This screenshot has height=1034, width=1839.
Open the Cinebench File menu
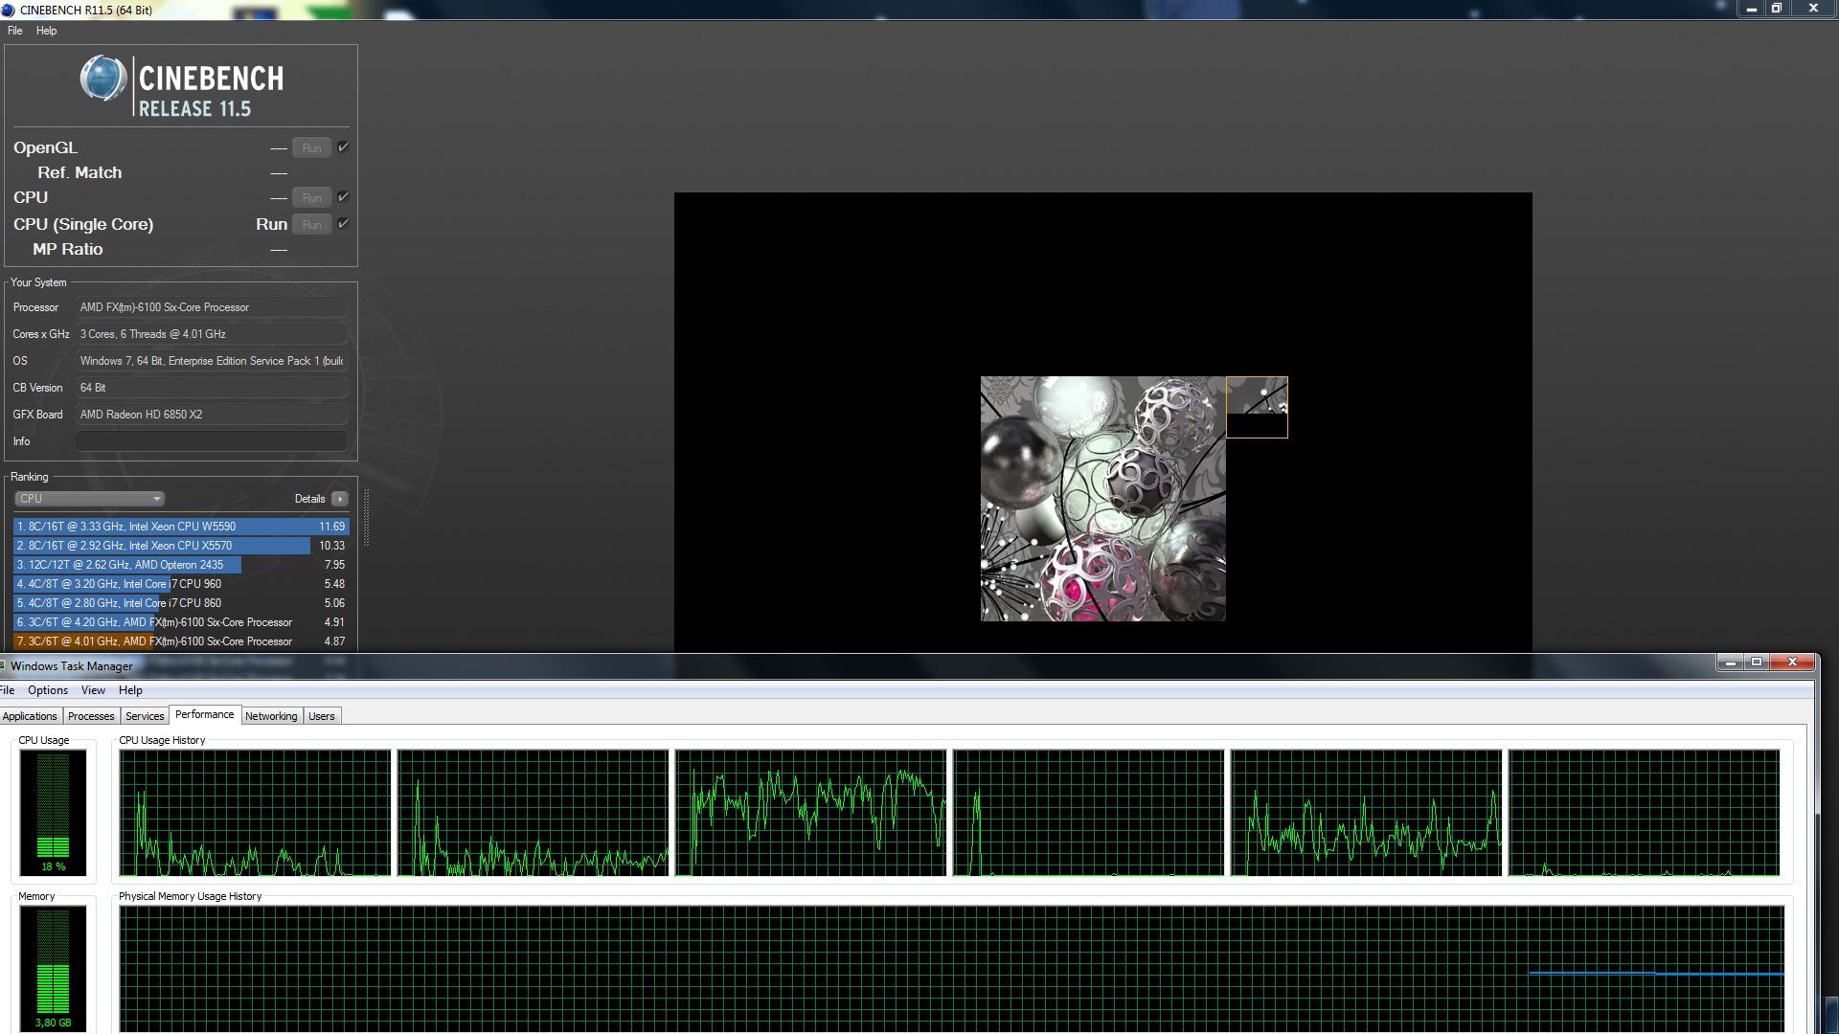coord(14,31)
